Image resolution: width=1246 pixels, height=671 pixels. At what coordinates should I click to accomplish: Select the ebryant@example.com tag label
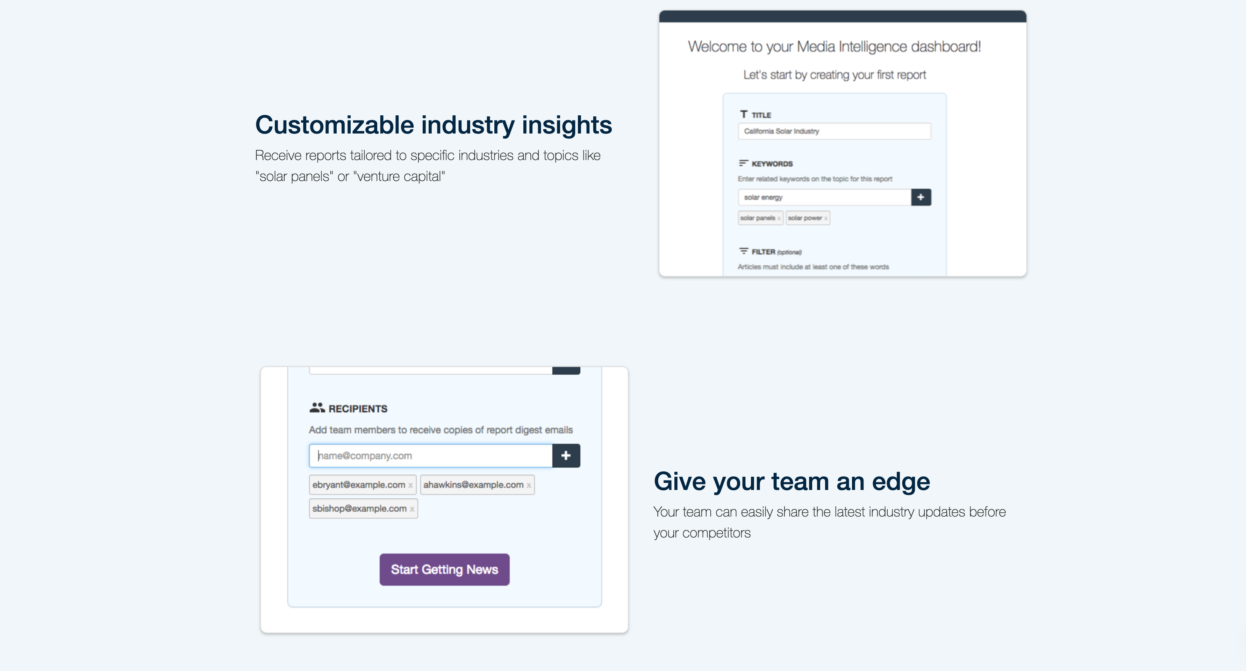(358, 485)
